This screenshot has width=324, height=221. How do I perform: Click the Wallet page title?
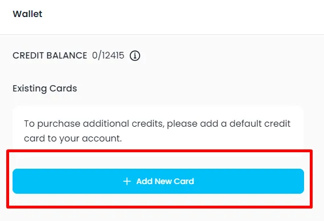(x=27, y=14)
